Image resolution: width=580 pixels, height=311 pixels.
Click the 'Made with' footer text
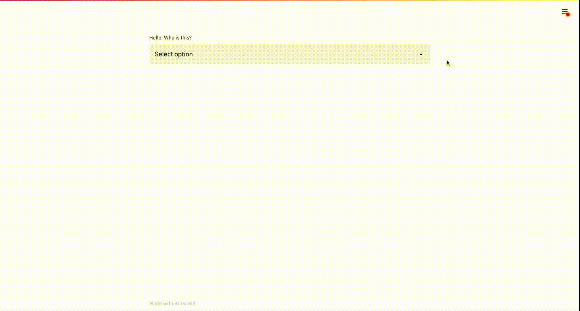(161, 304)
